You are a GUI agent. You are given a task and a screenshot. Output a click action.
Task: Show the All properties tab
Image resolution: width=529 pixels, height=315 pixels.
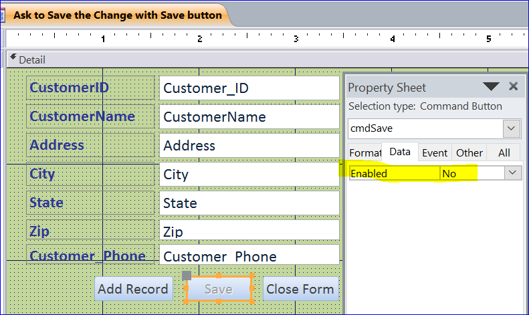click(504, 152)
